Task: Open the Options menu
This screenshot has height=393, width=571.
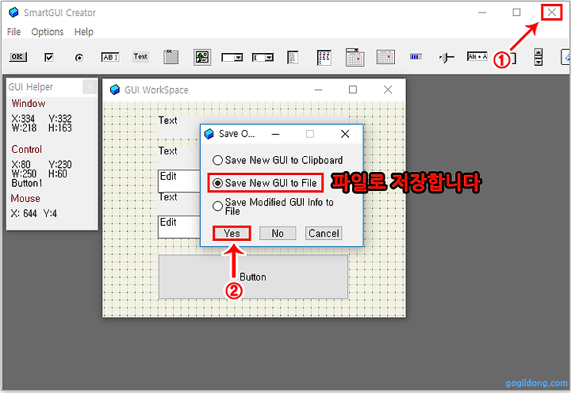Action: pyautogui.click(x=48, y=32)
